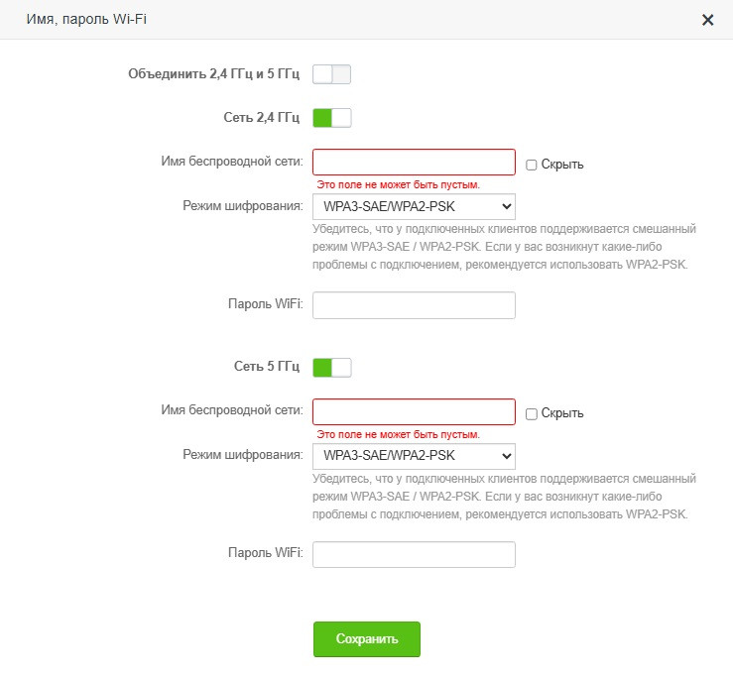Disable the 2.4 GHz network switch
Screen dimensions: 733x678
[331, 118]
